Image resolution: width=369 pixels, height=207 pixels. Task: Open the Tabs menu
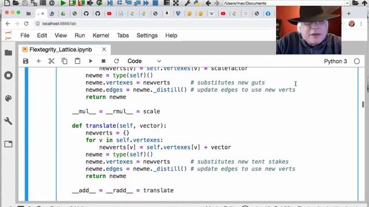(123, 36)
